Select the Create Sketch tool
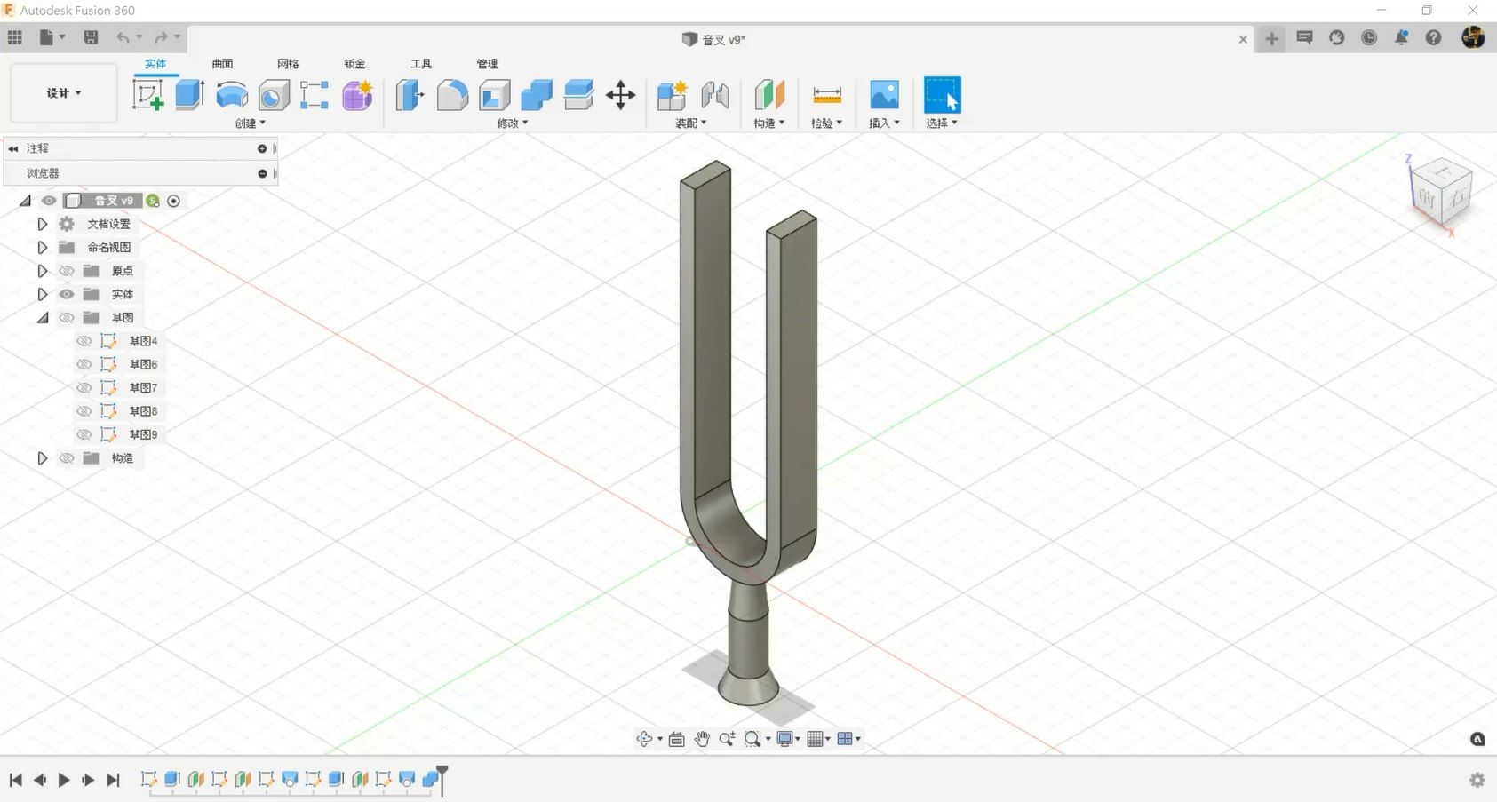Screen dimensions: 1497x802 click(148, 94)
